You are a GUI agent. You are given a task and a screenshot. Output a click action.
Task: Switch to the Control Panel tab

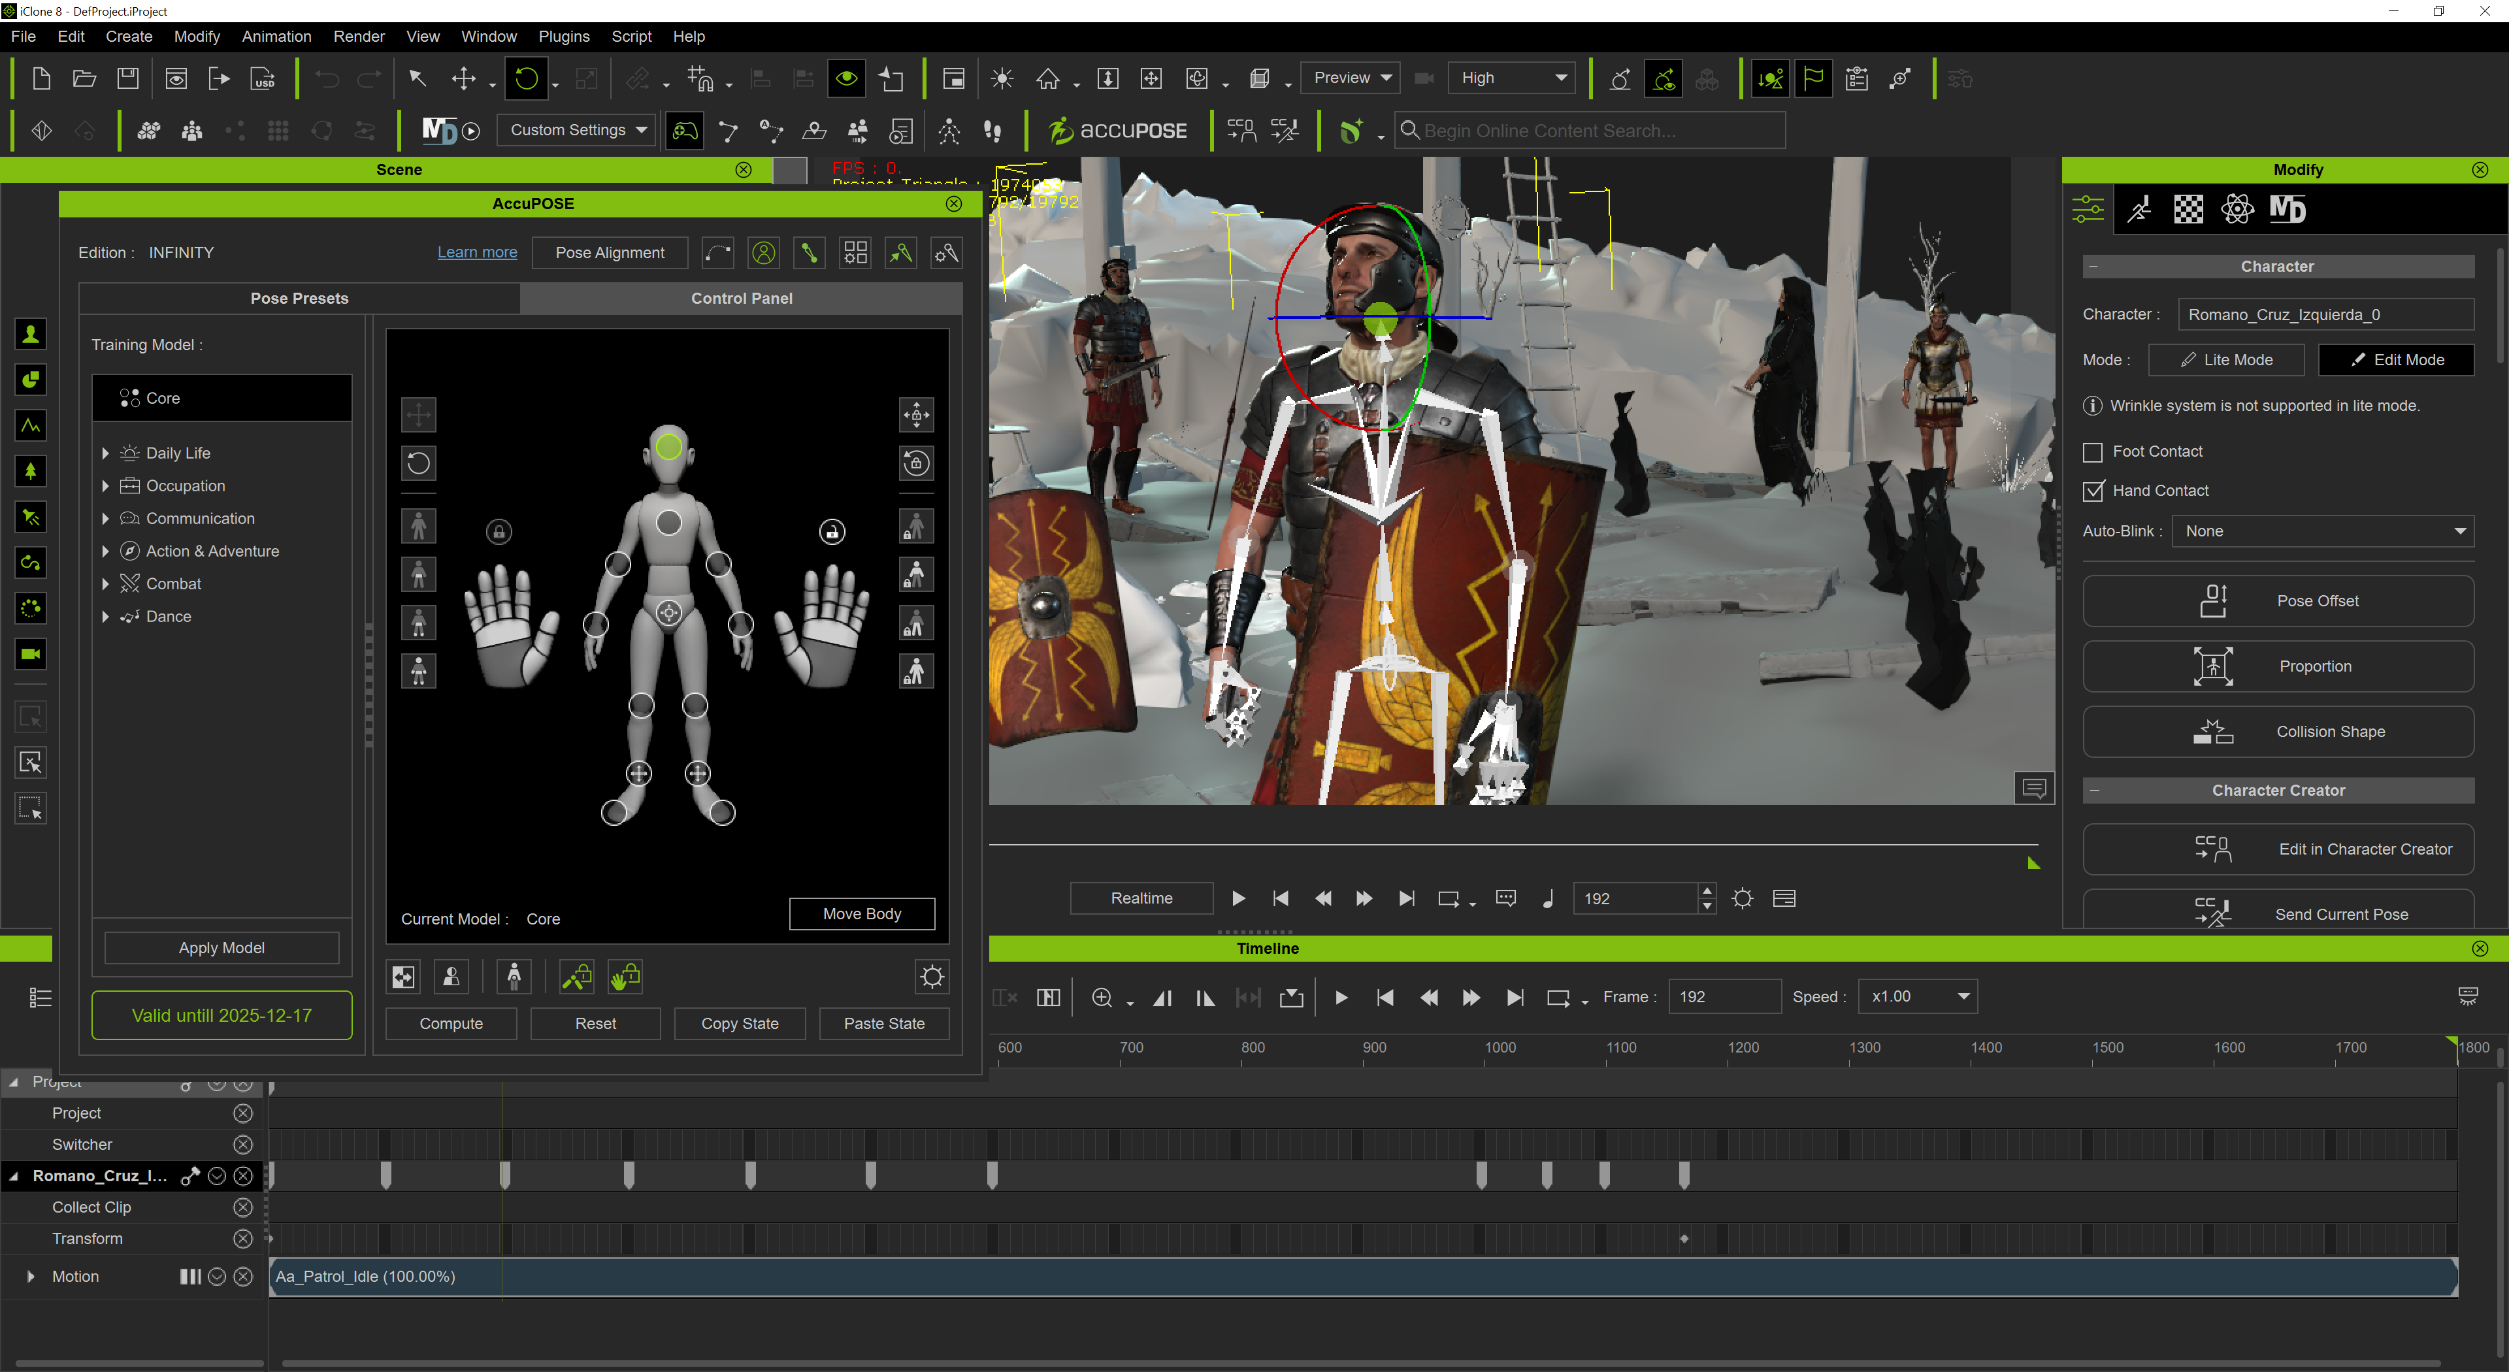tap(741, 298)
